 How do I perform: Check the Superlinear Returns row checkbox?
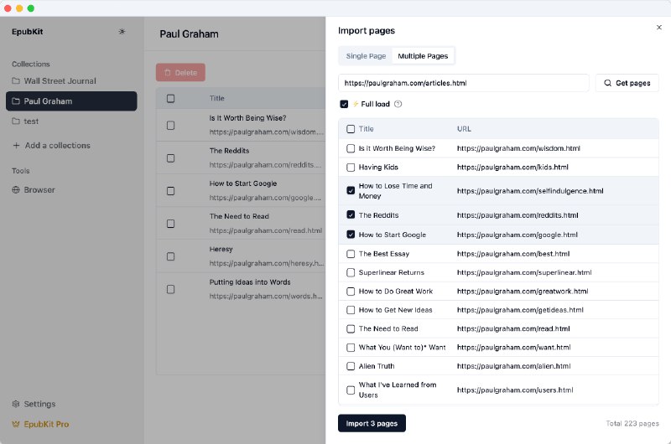click(351, 272)
